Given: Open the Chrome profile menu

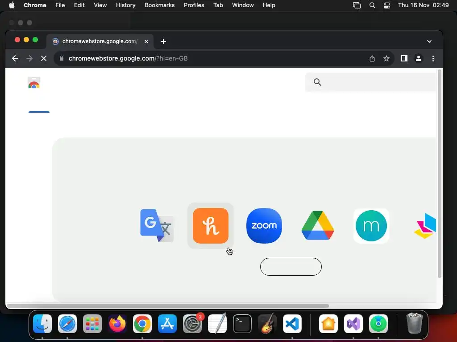Looking at the screenshot, I should pyautogui.click(x=419, y=58).
